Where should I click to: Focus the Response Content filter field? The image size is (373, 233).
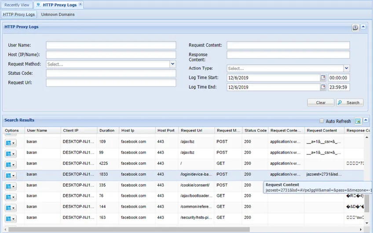288,54
